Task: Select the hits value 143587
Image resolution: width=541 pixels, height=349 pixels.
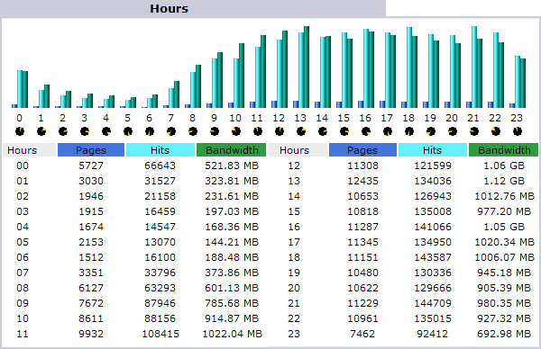Action: point(433,257)
